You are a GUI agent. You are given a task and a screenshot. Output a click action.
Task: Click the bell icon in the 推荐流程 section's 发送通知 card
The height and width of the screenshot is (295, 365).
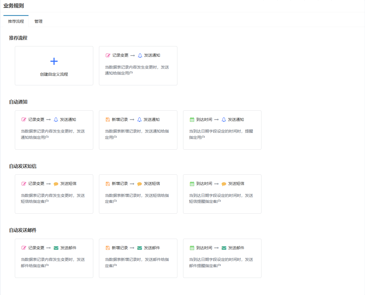(140, 55)
